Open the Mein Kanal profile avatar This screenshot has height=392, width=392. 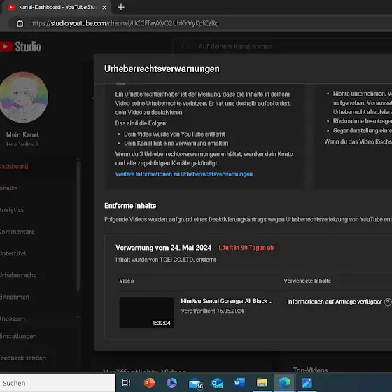click(23, 97)
